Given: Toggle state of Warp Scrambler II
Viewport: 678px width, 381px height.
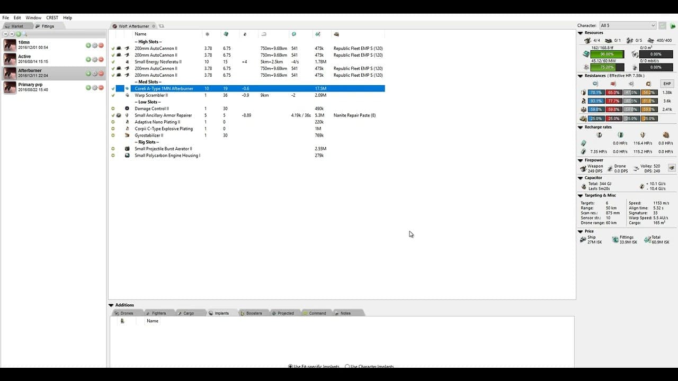Looking at the screenshot, I should 113,95.
